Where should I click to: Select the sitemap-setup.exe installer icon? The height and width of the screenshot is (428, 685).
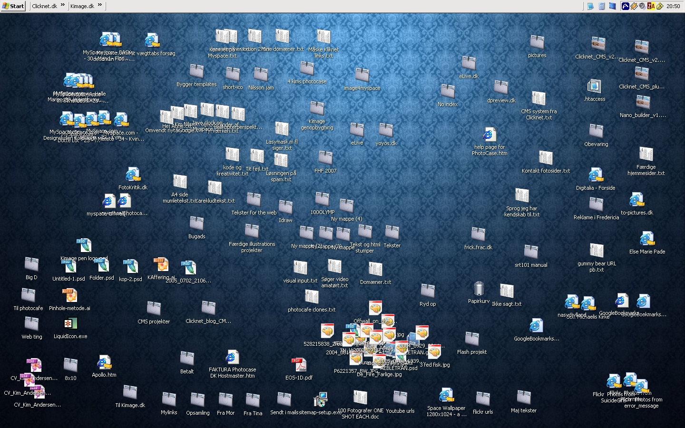pos(320,400)
